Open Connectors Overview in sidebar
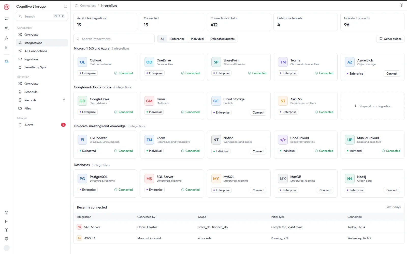Screen dimensions: 407x254 (42, 35)
